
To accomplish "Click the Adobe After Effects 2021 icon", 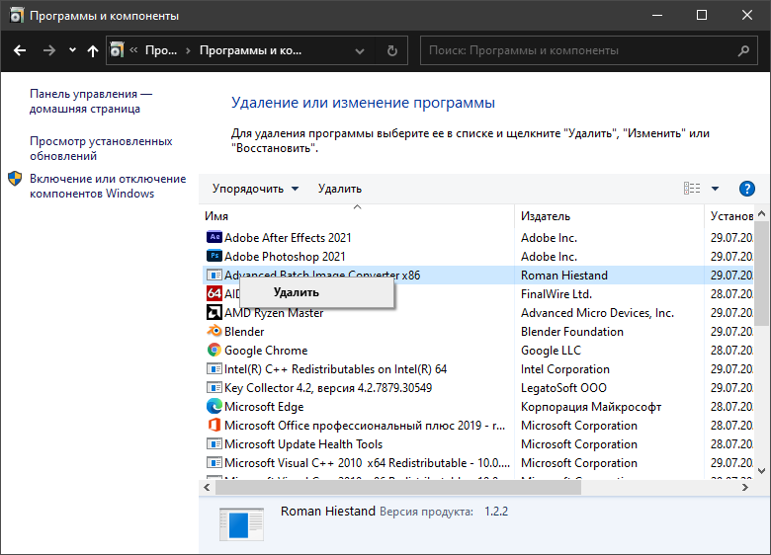I will [x=214, y=237].
